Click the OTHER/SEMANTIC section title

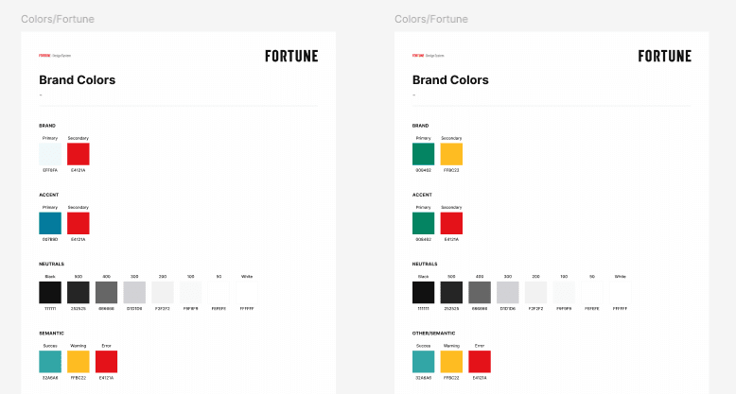coord(433,334)
